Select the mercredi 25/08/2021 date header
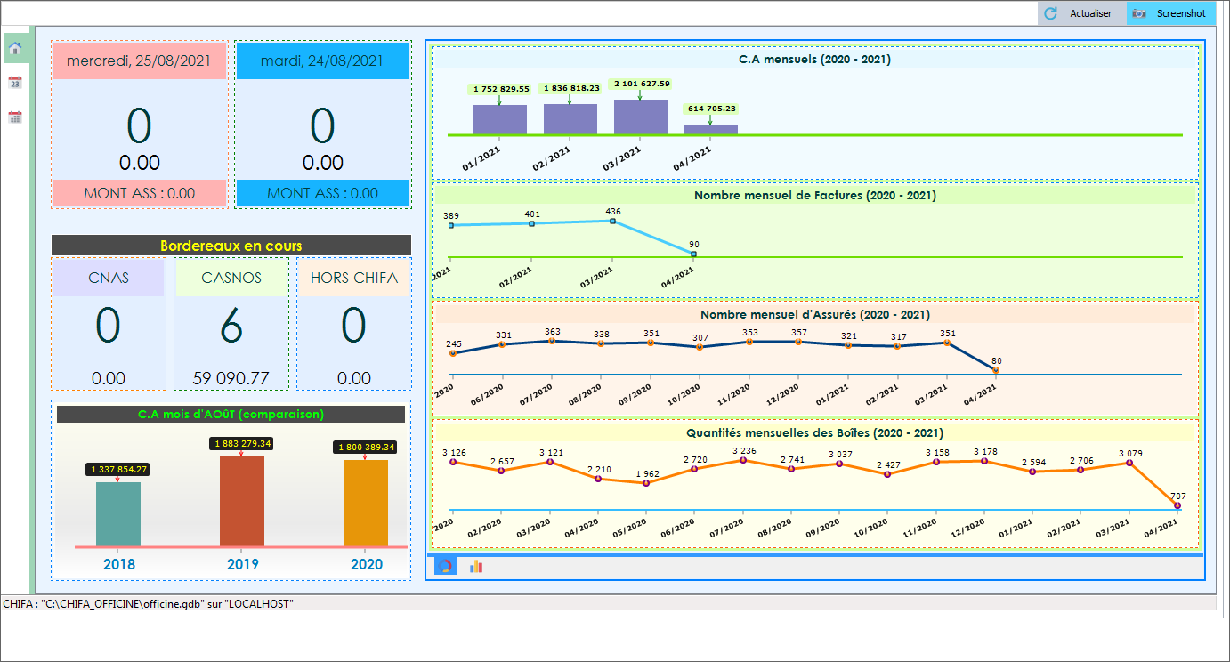The height and width of the screenshot is (662, 1230). (x=139, y=61)
